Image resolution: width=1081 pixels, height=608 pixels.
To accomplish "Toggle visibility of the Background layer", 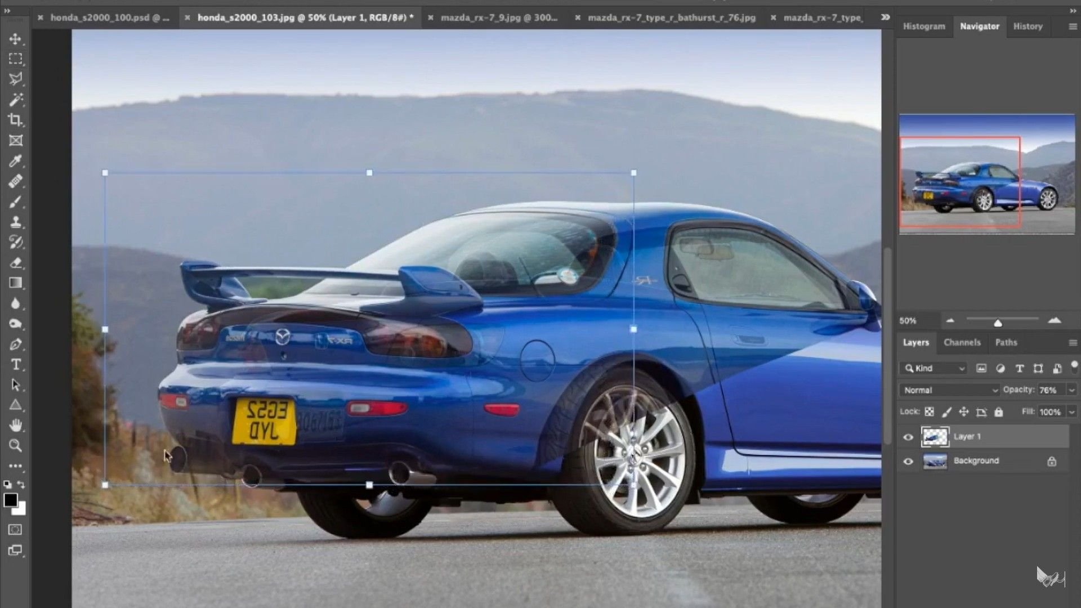I will 908,461.
